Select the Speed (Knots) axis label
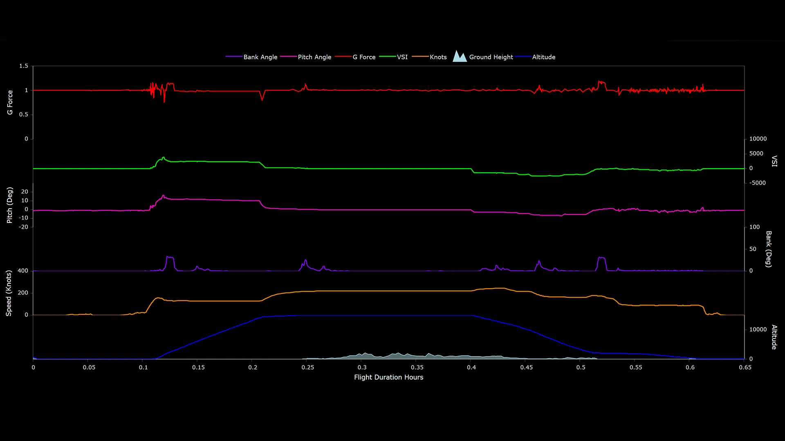The width and height of the screenshot is (785, 441). 9,292
